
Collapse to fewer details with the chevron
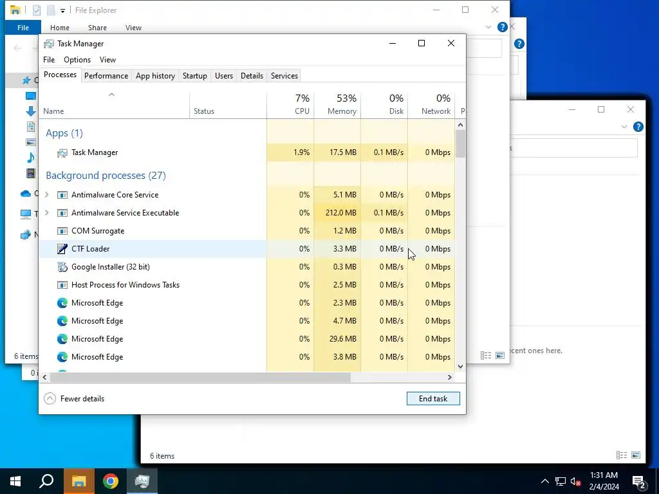pos(50,399)
